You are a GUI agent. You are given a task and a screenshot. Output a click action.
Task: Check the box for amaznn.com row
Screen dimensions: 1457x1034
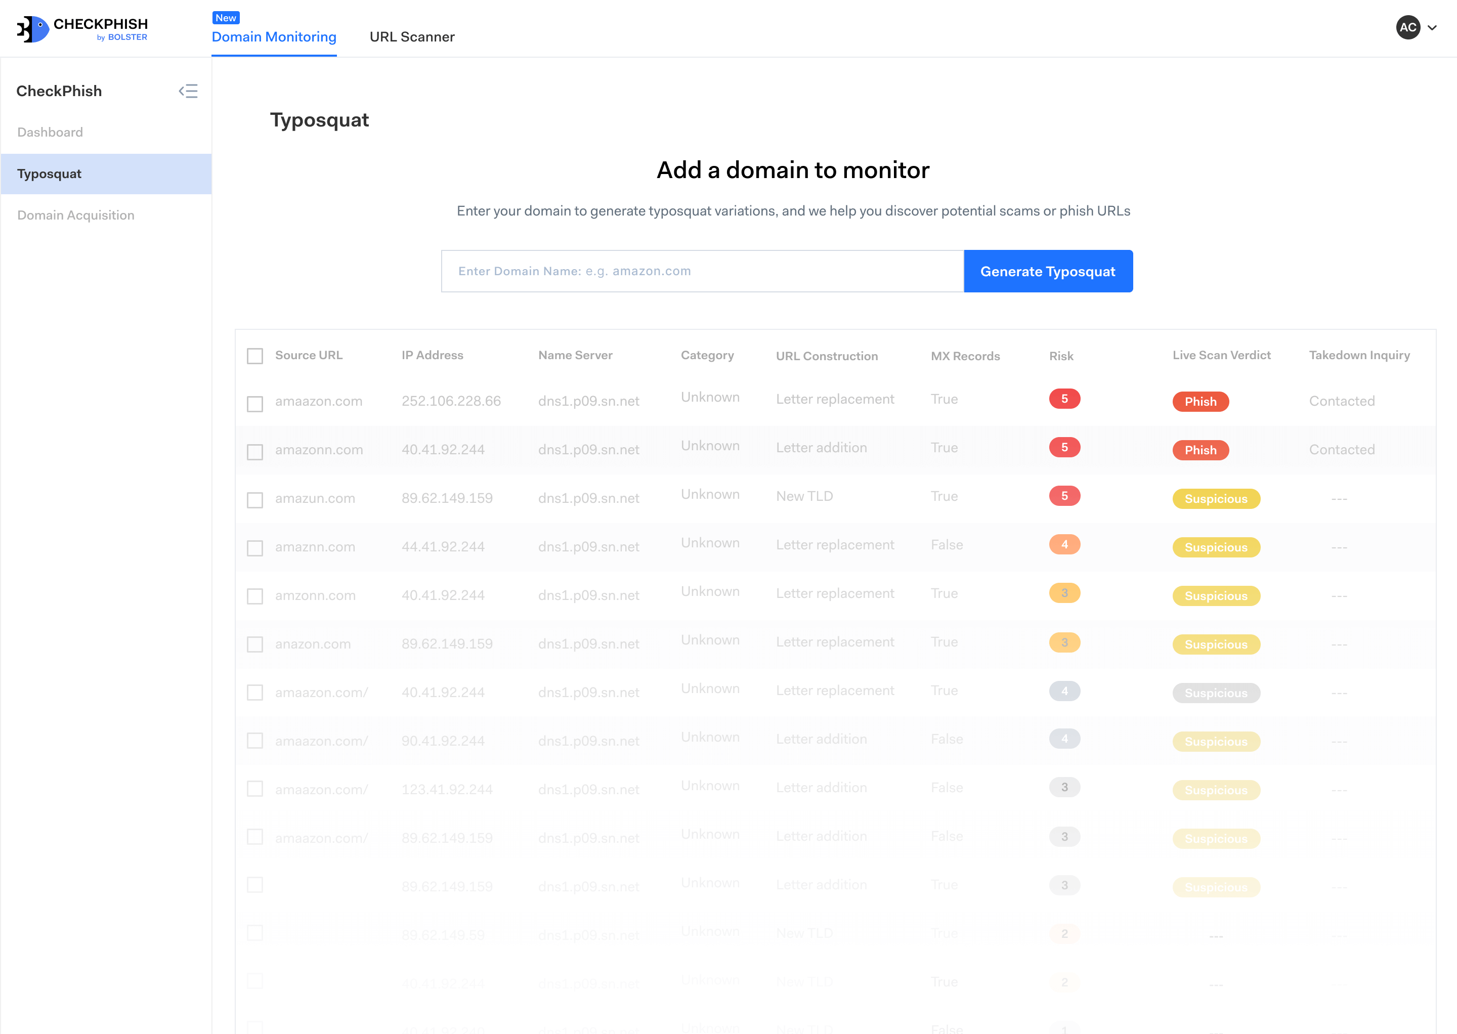[x=254, y=548]
